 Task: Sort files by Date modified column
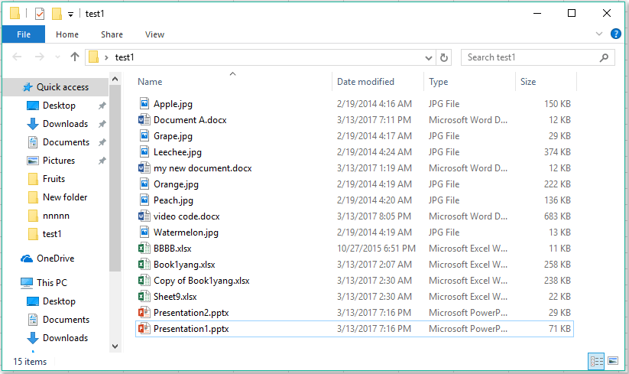[x=366, y=82]
